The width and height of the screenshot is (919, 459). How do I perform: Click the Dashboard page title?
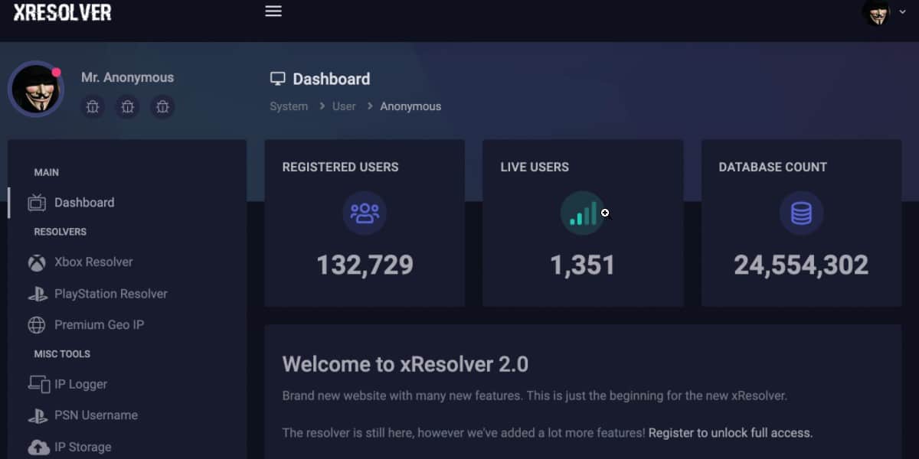point(331,79)
